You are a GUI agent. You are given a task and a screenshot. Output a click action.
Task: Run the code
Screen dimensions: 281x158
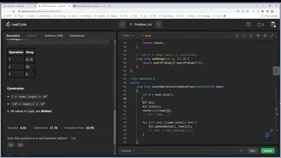[252, 151]
